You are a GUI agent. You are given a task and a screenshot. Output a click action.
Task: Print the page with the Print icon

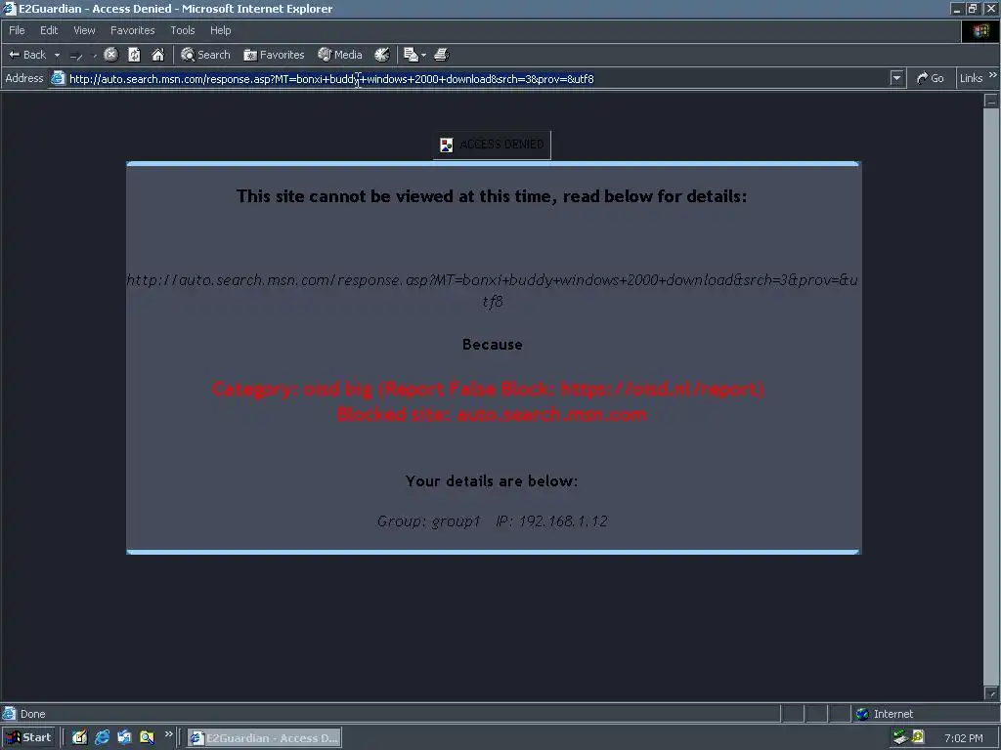coord(442,55)
